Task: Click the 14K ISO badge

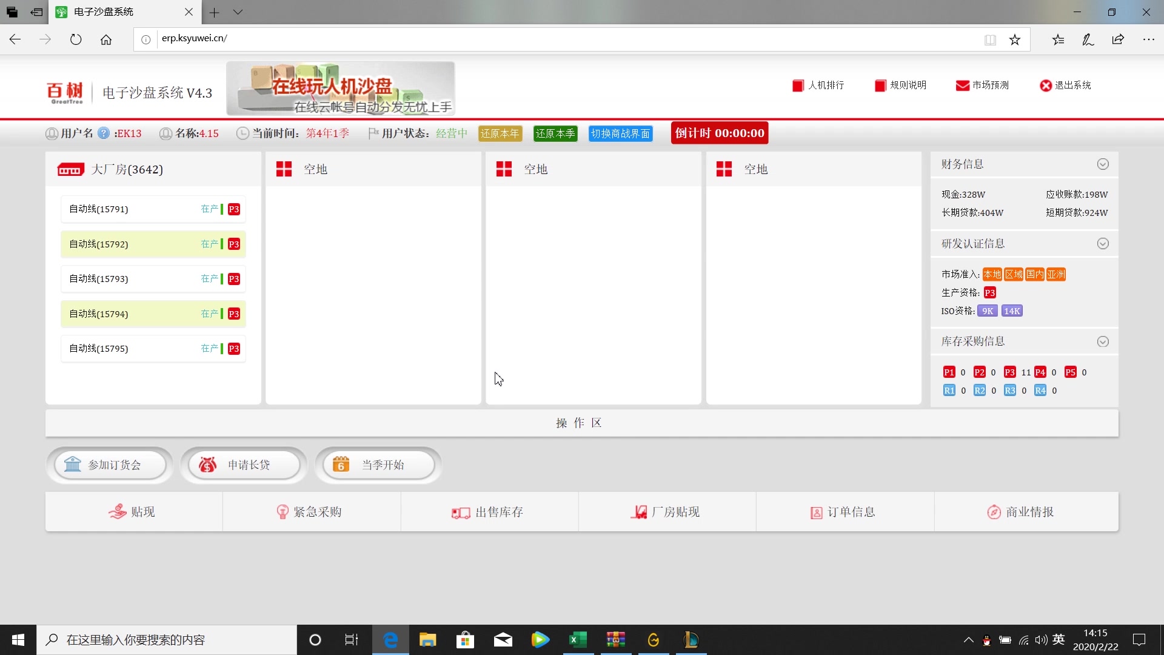Action: coord(1012,311)
